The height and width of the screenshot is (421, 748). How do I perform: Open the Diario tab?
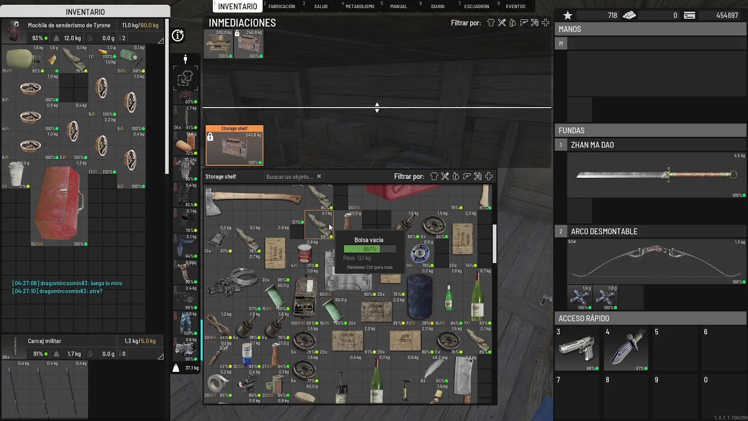coord(438,6)
